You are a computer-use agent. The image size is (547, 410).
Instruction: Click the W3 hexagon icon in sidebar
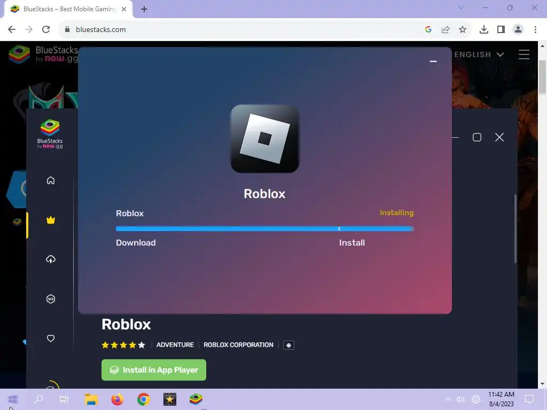[51, 299]
